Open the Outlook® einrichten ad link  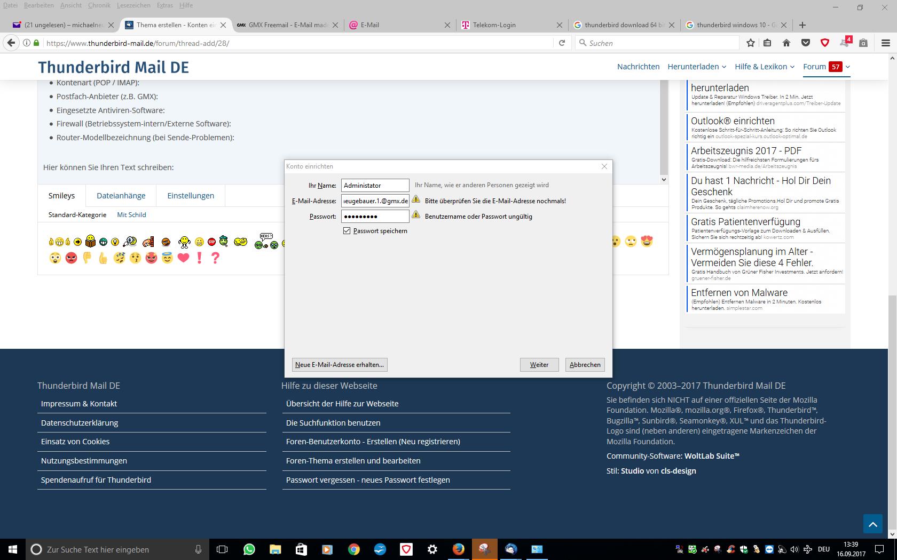click(733, 121)
